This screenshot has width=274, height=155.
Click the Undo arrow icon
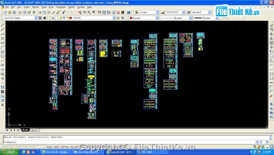tap(64, 12)
